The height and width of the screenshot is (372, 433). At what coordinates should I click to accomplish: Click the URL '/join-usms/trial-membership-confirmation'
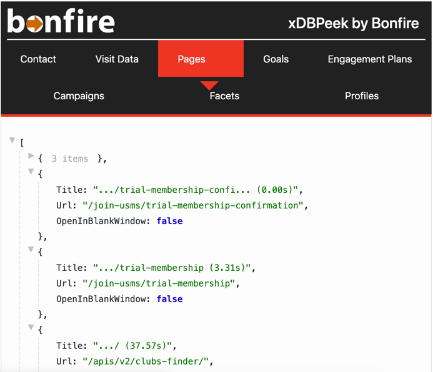193,205
